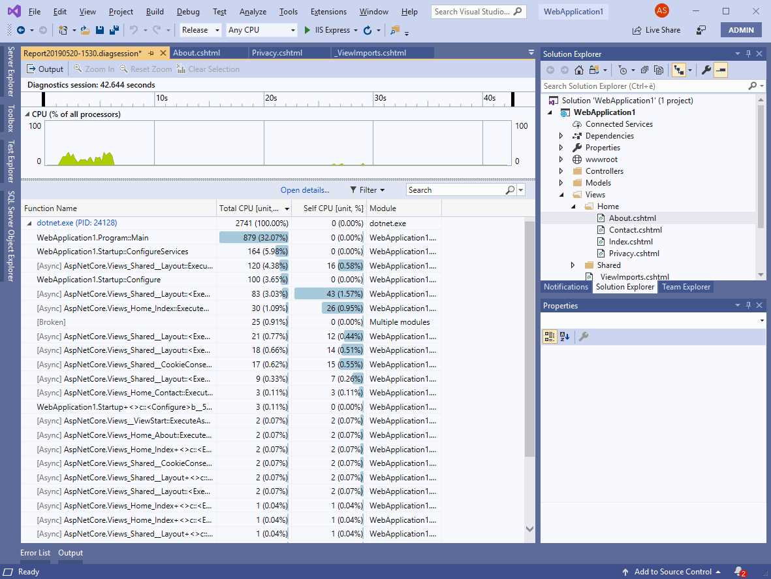Click the Open details... link
This screenshot has width=771, height=579.
pos(304,190)
